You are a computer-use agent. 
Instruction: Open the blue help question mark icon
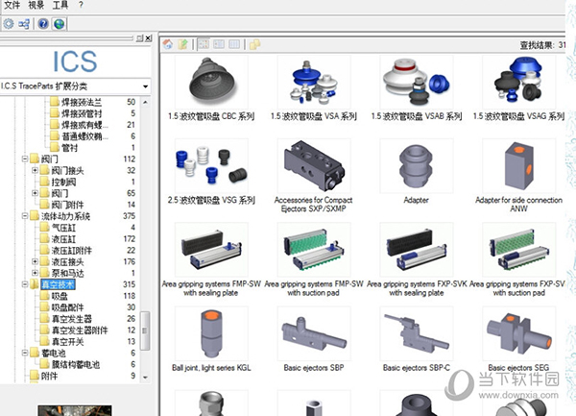click(43, 24)
